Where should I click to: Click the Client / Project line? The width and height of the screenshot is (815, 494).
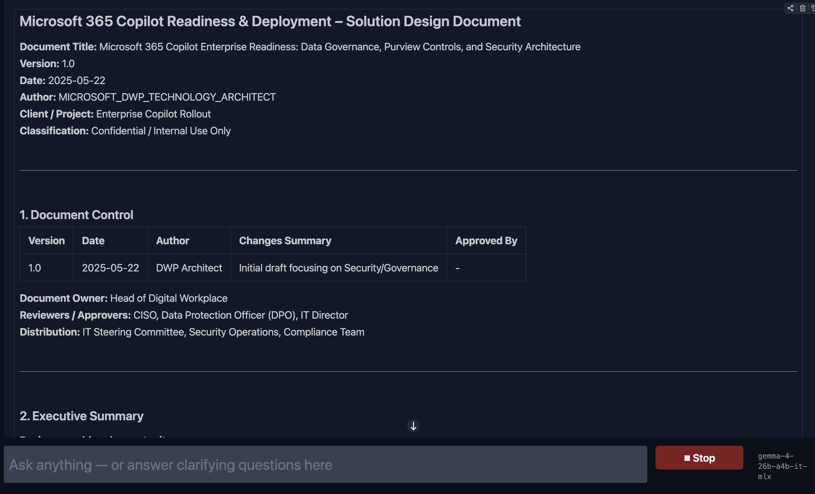(x=115, y=114)
